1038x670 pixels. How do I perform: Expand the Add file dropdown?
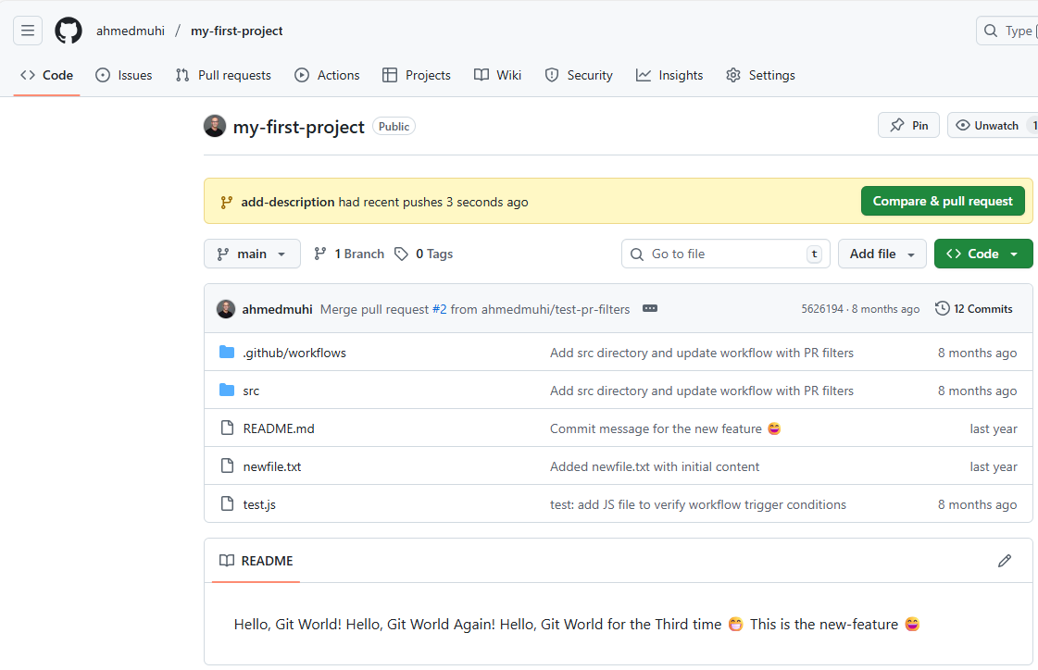click(x=882, y=254)
